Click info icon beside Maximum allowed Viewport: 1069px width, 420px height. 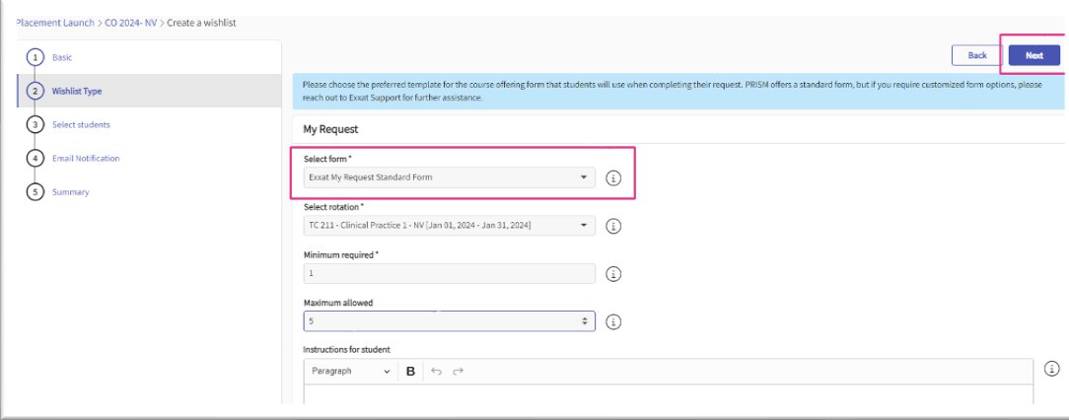(613, 321)
